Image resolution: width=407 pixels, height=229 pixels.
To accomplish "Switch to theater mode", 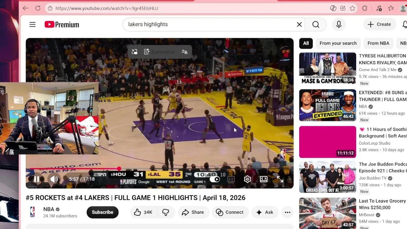I will pos(264,179).
